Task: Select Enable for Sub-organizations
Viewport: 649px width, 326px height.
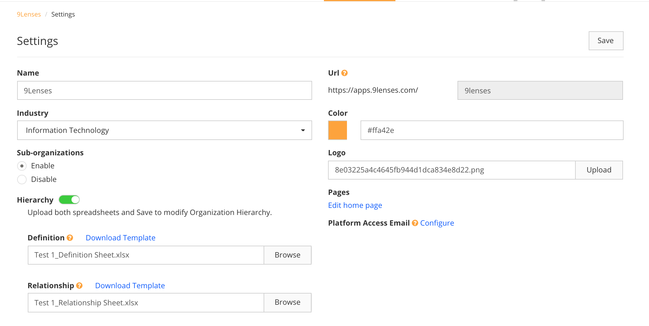Action: coord(22,166)
